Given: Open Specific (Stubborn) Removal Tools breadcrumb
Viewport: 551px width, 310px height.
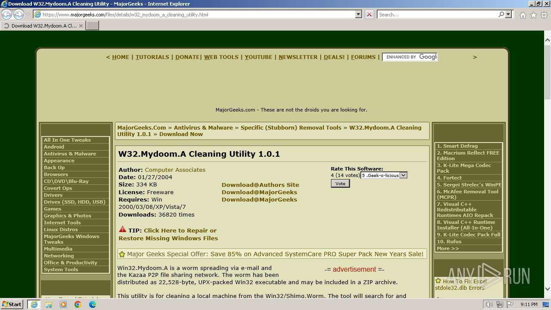Looking at the screenshot, I should pos(291,128).
